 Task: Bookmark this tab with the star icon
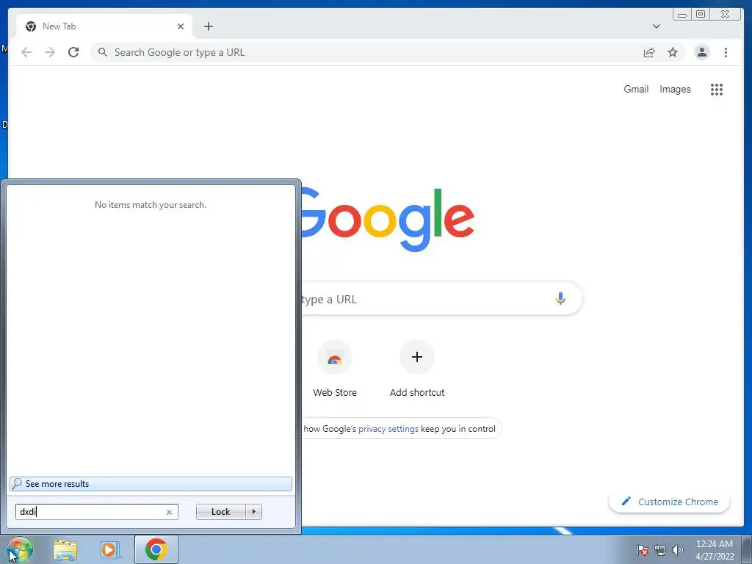[x=673, y=52]
